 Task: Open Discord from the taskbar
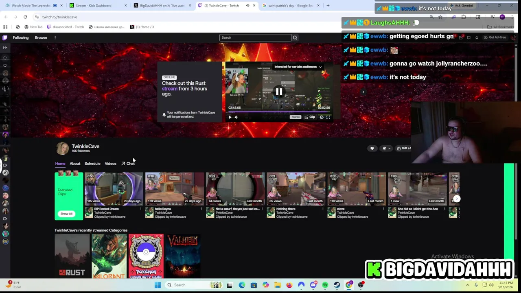pyautogui.click(x=313, y=285)
